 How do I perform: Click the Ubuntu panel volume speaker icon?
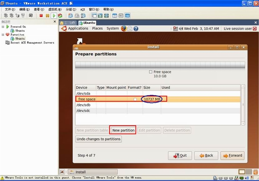[181, 29]
